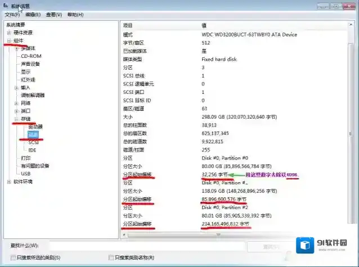
Task: Open the 查看(V) menu
Action: pos(54,15)
